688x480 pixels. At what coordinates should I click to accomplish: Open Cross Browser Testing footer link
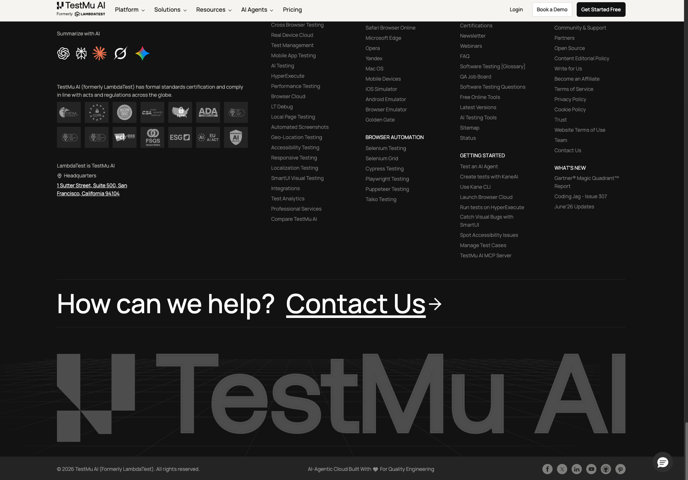(297, 25)
